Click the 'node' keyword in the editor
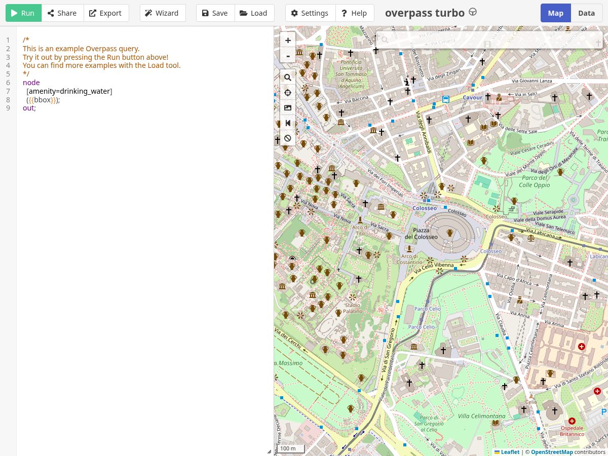608x456 pixels. click(31, 83)
